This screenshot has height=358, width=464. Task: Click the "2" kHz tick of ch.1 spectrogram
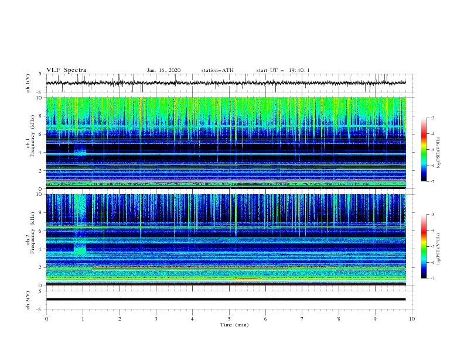point(40,170)
